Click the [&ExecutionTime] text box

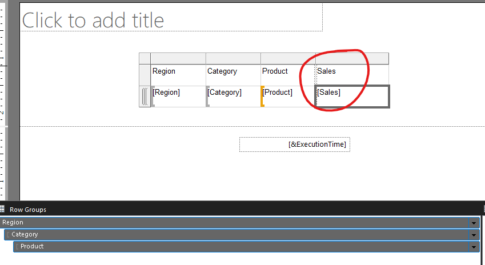[x=294, y=144]
